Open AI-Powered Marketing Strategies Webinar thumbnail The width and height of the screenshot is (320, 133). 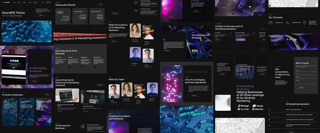coord(67,96)
